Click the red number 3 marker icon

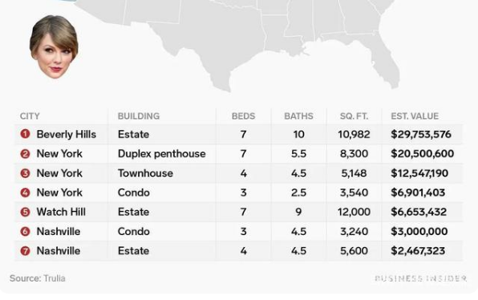coord(25,173)
